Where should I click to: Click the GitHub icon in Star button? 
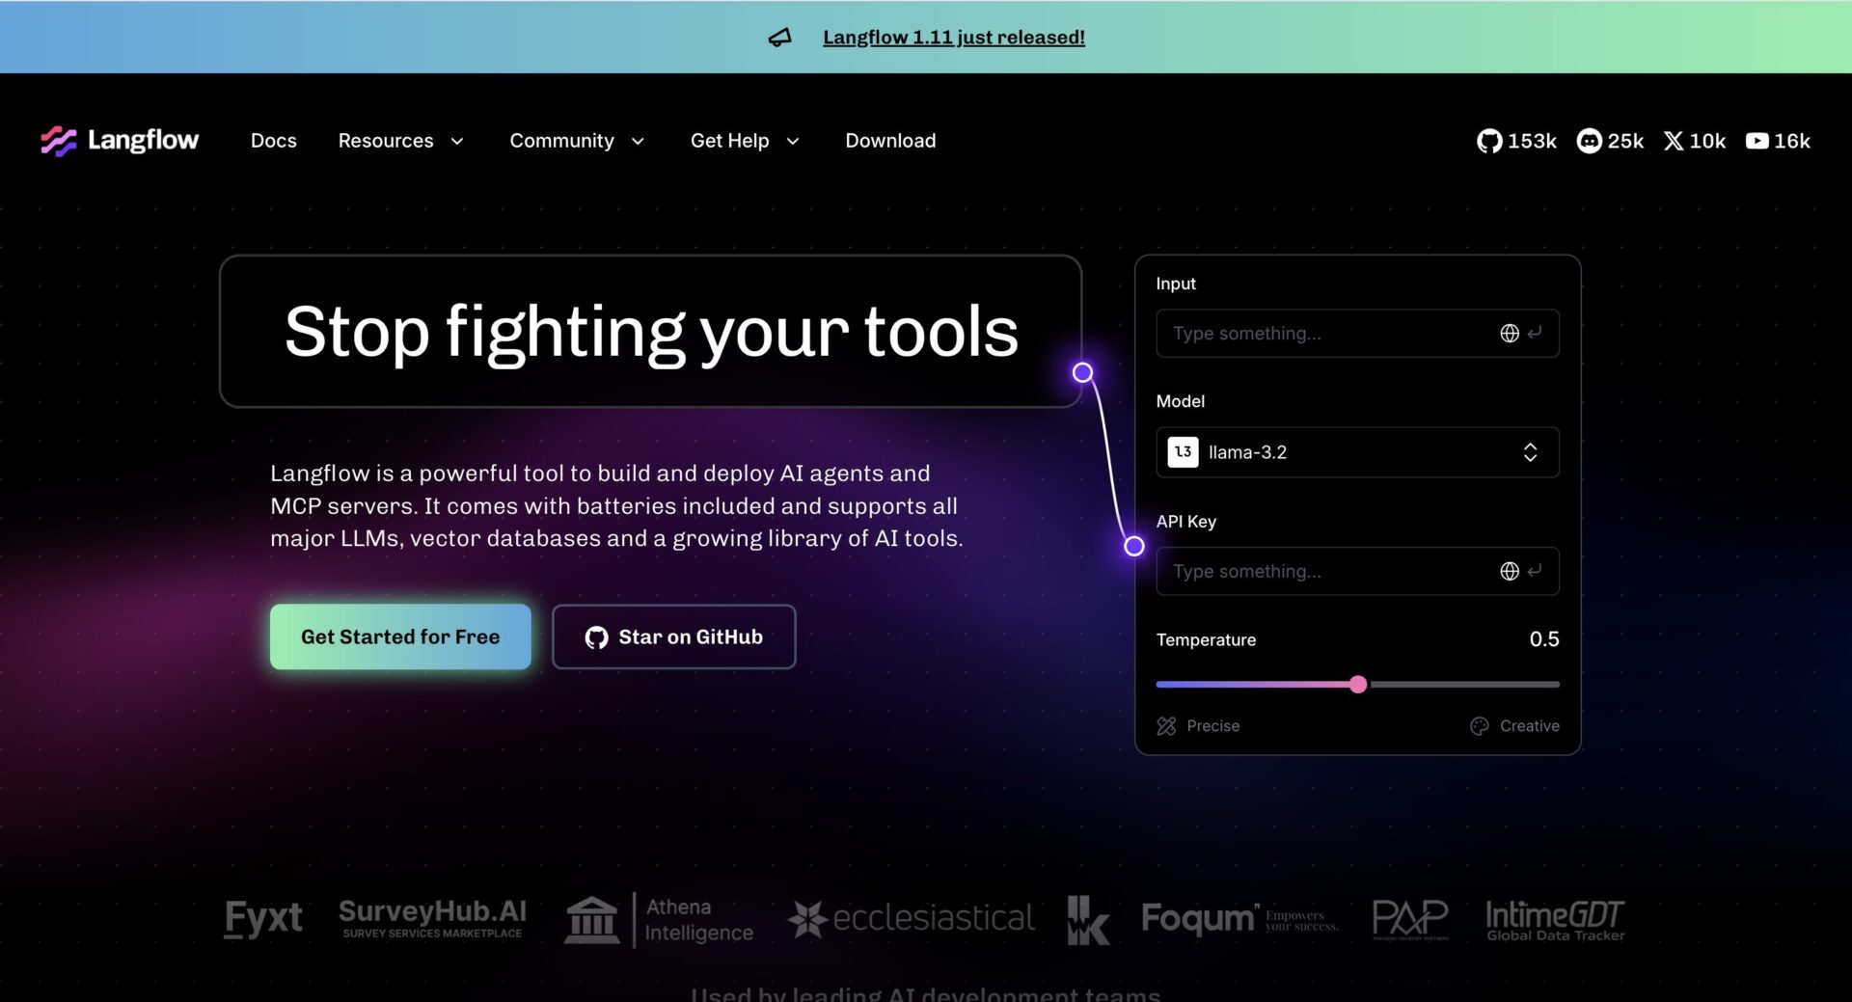pyautogui.click(x=596, y=637)
